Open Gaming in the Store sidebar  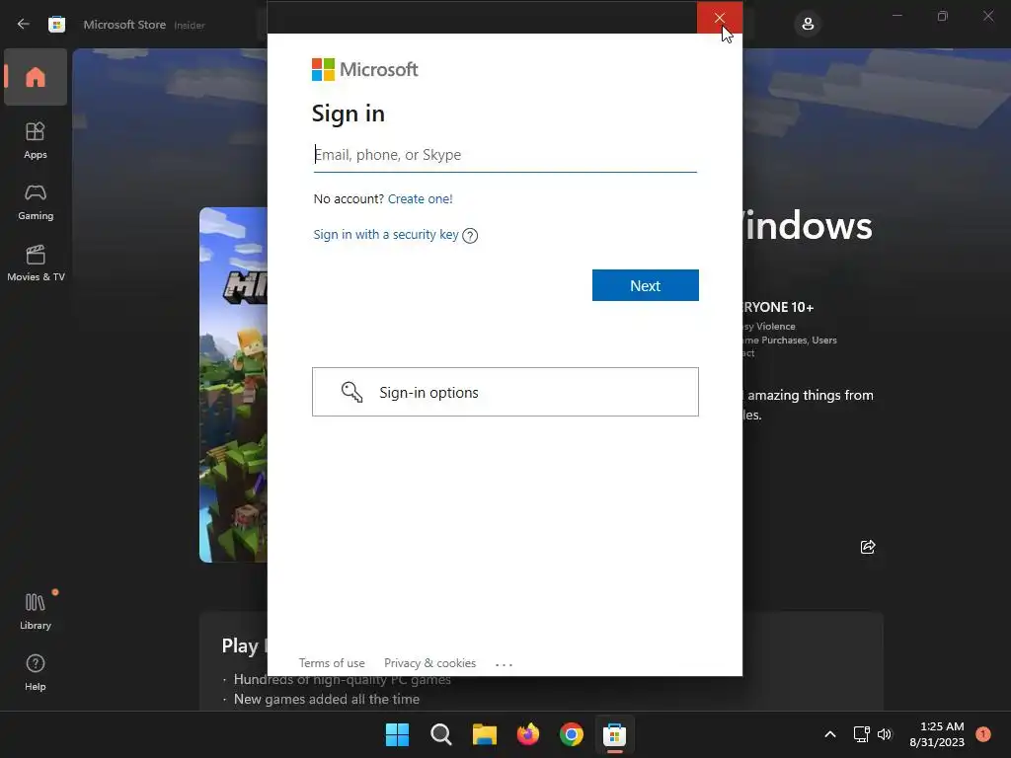click(x=36, y=201)
